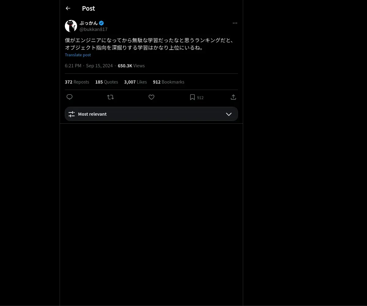The image size is (367, 306).
Task: View the 3,007 Likes count
Action: coord(135,82)
